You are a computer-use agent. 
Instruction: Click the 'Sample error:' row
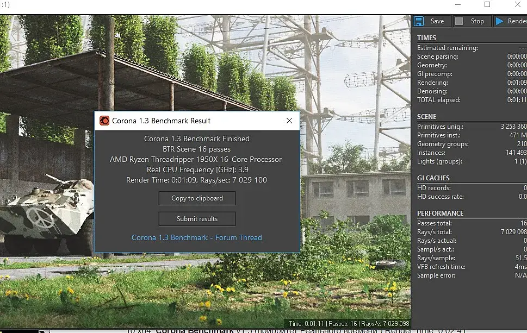point(472,275)
